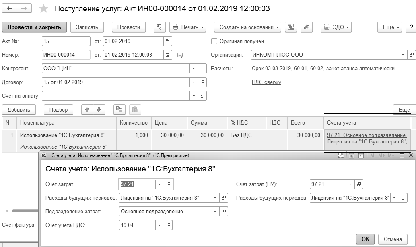Expand the Счет затрат dropdown
Viewport: 416px width, 247px height.
pyautogui.click(x=159, y=184)
